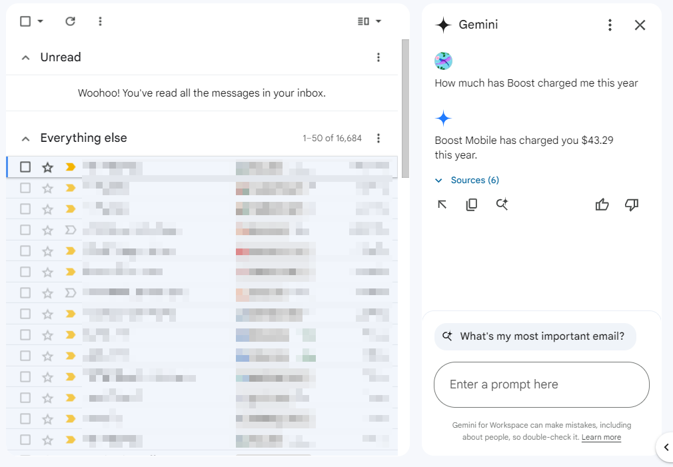Check the first email's checkbox
This screenshot has height=467, width=673.
coord(25,167)
